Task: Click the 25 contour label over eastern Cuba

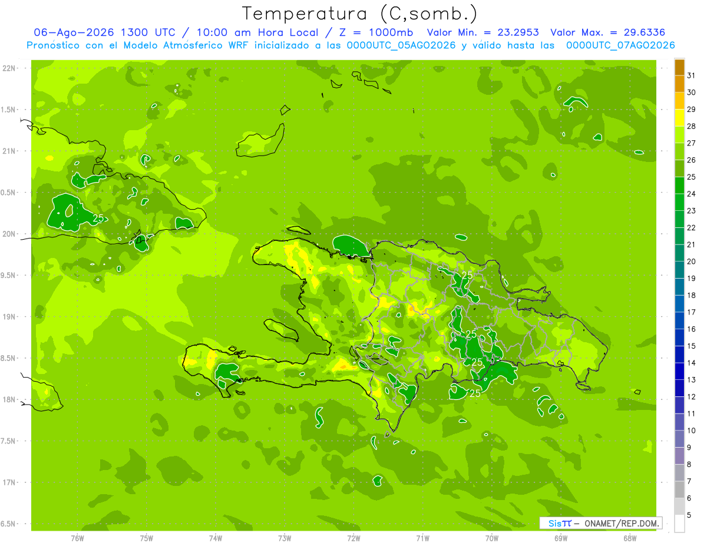Action: click(98, 218)
